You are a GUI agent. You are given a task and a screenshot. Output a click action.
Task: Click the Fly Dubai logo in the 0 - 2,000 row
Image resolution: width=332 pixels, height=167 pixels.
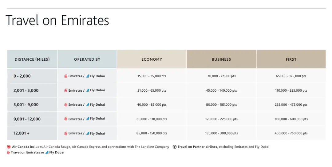click(x=88, y=76)
